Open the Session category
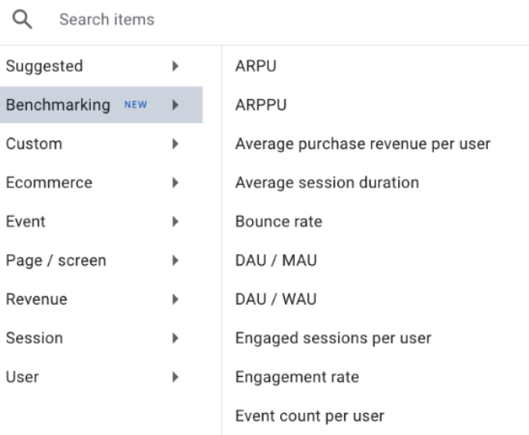Image resolution: width=529 pixels, height=435 pixels. (102, 338)
